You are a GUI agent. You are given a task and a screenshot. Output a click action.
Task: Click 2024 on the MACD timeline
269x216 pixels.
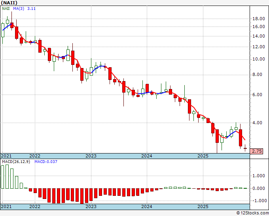(147, 207)
